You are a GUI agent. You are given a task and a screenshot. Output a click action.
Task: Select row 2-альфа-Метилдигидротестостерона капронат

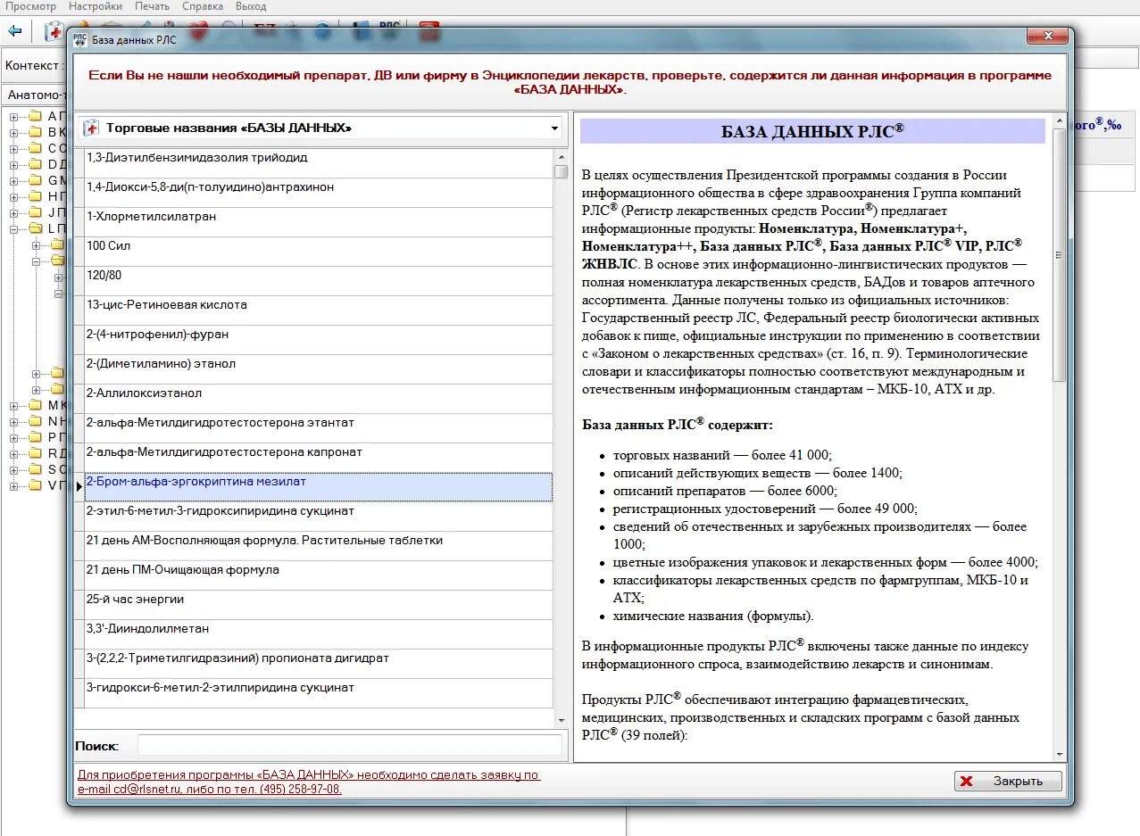pos(319,458)
